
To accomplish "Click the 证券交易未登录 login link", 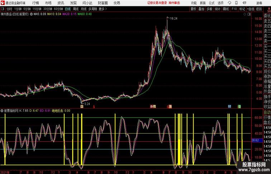I will 157,3.
